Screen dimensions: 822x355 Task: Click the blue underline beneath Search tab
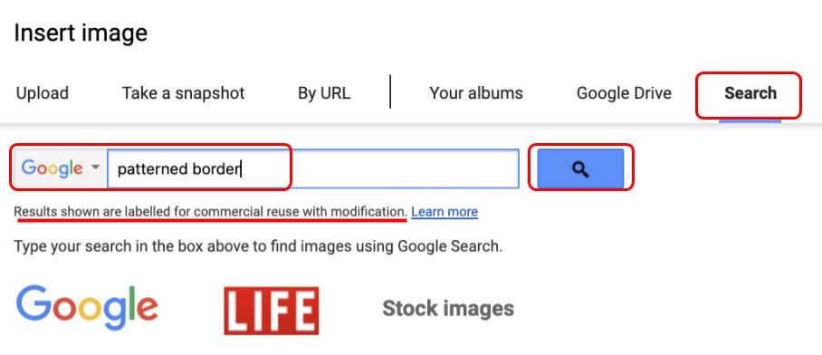click(750, 121)
